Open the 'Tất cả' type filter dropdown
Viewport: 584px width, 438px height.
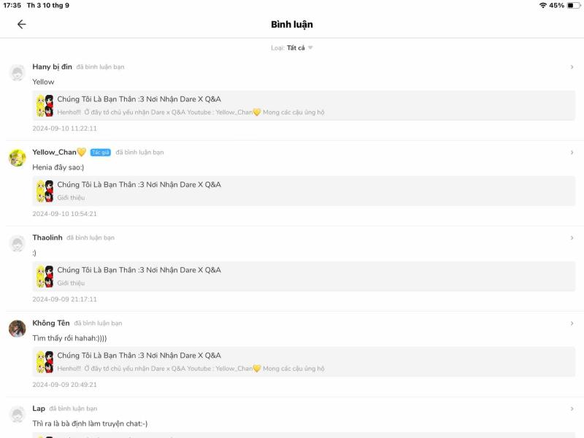point(299,48)
